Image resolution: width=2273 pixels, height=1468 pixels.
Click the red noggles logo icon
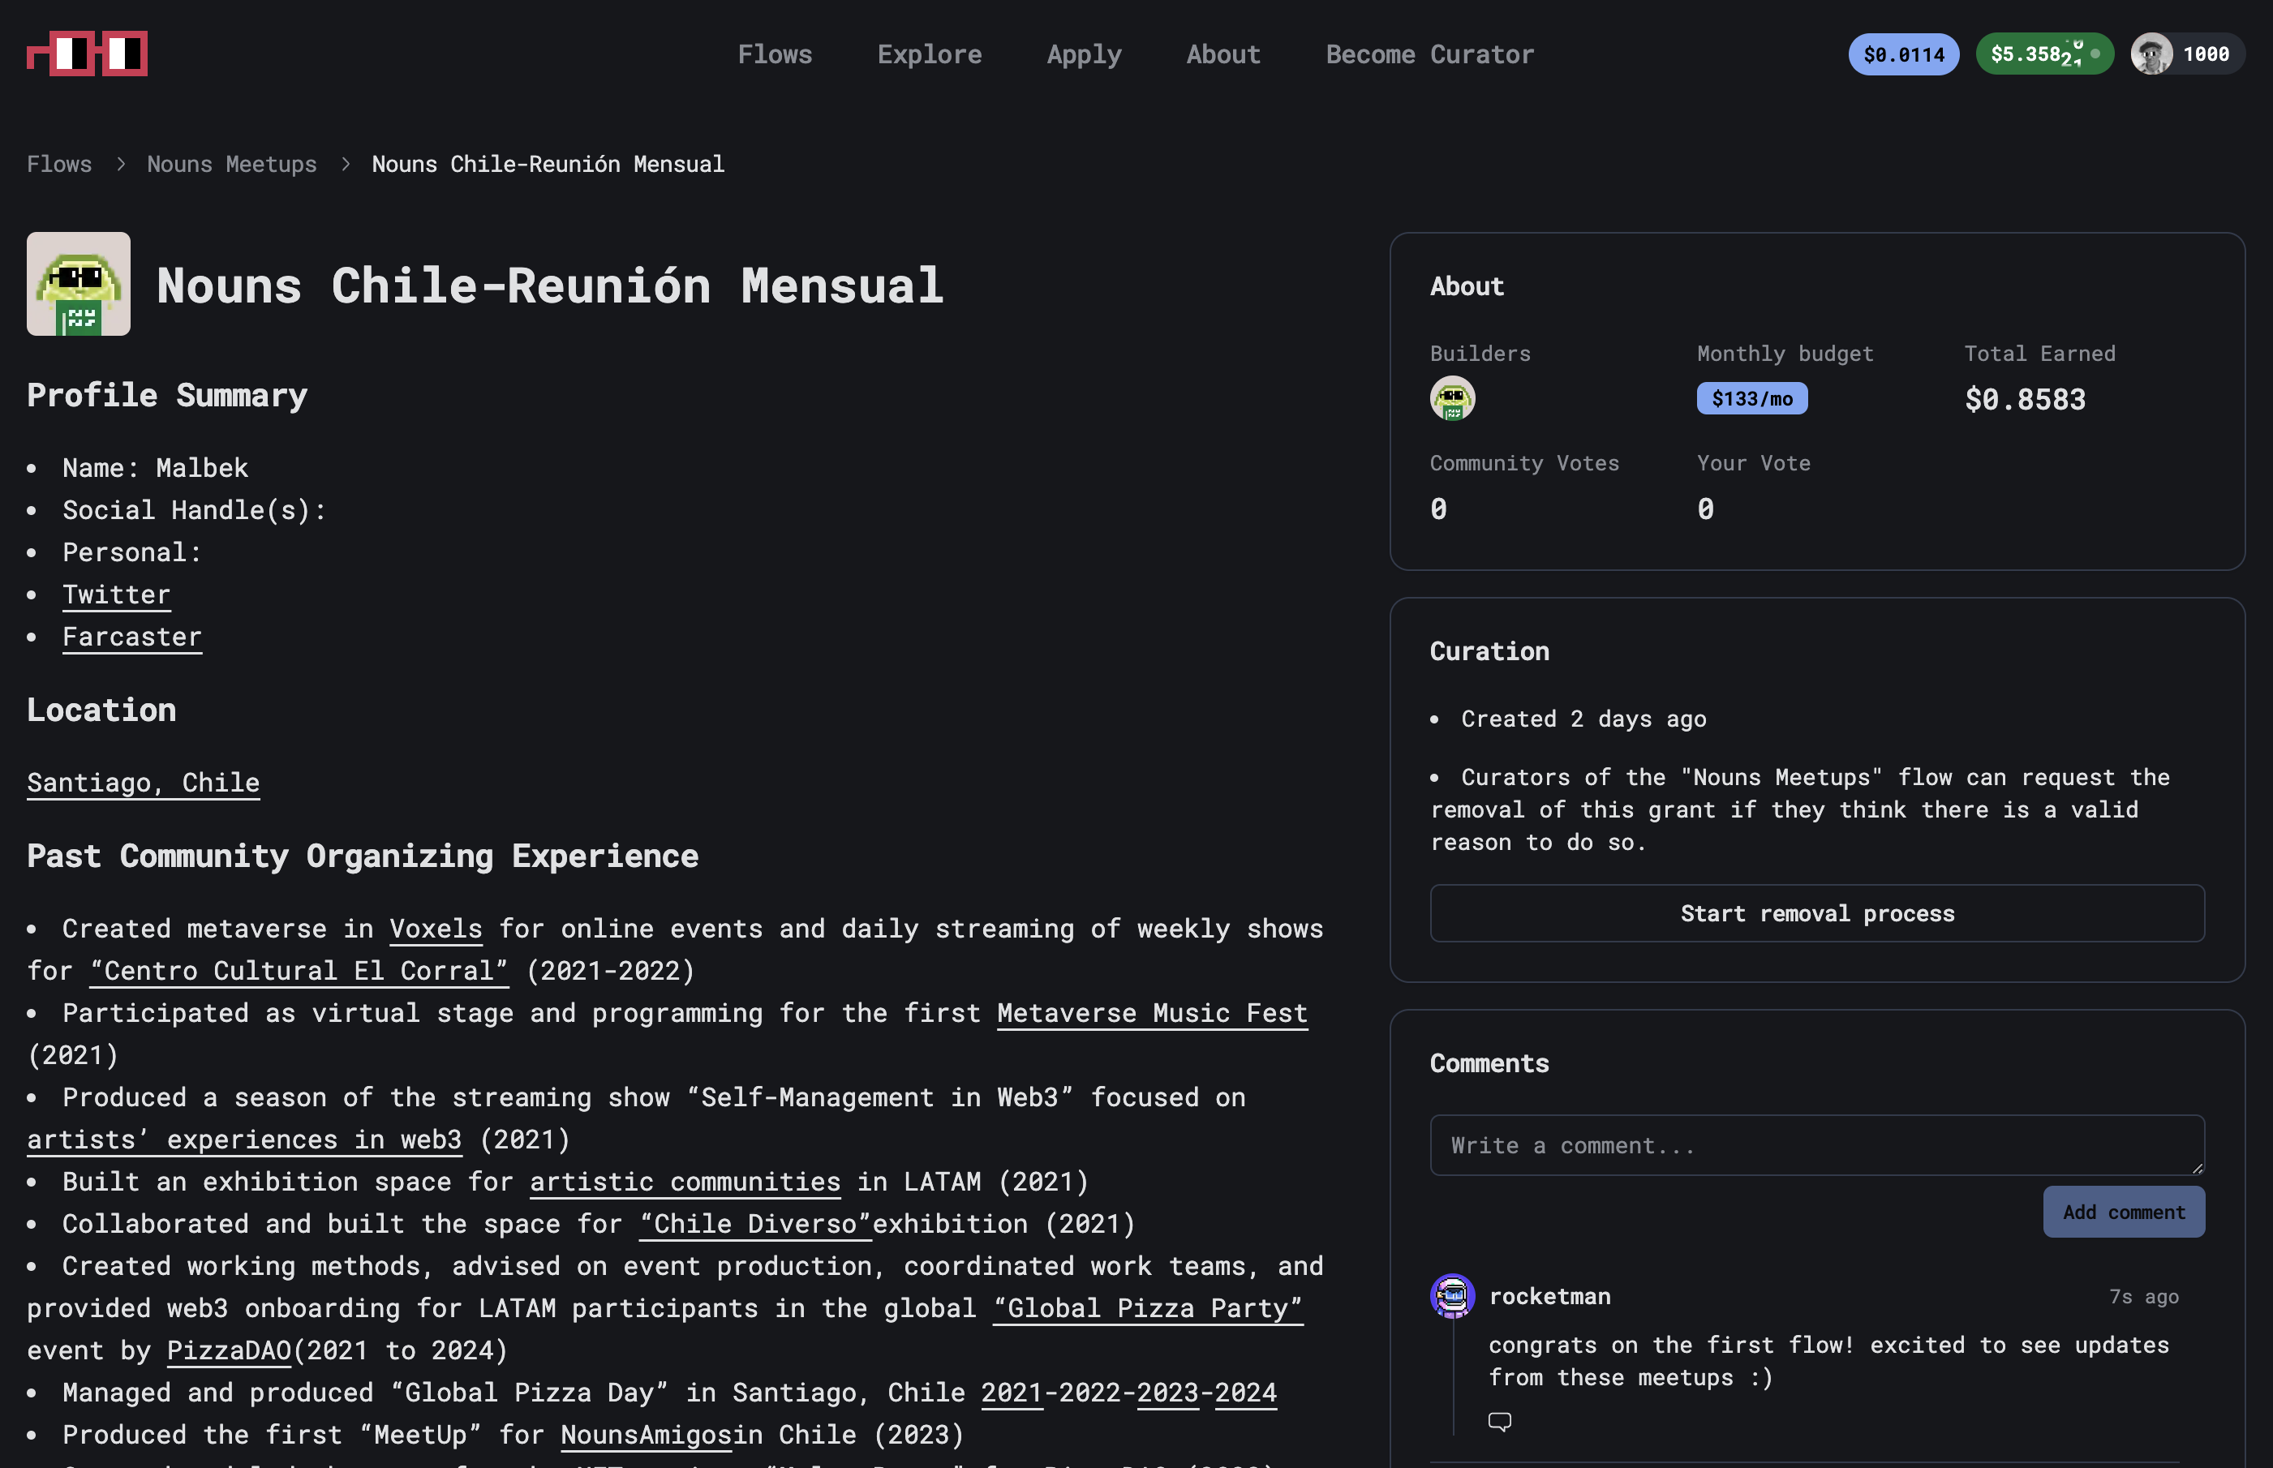pos(87,54)
